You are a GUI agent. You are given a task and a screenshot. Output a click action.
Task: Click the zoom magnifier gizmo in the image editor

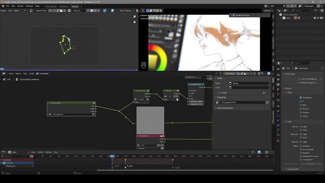pos(134,17)
